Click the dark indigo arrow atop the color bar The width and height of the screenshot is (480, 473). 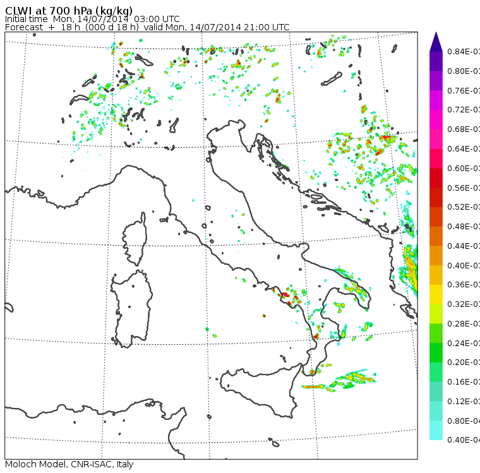click(436, 42)
